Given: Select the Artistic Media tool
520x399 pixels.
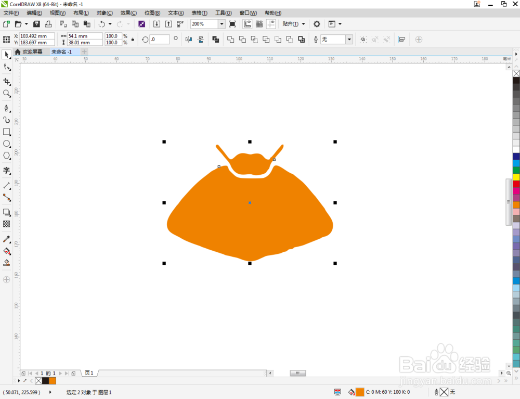Looking at the screenshot, I should [7, 120].
